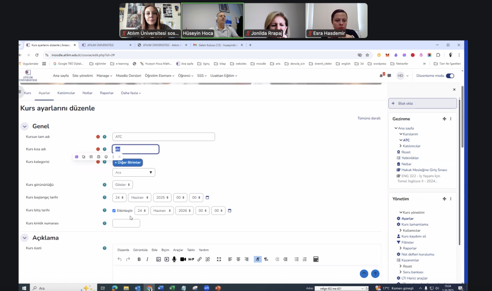This screenshot has height=291, width=492.
Task: Open the calendar picker for course start date
Action: pos(208,197)
